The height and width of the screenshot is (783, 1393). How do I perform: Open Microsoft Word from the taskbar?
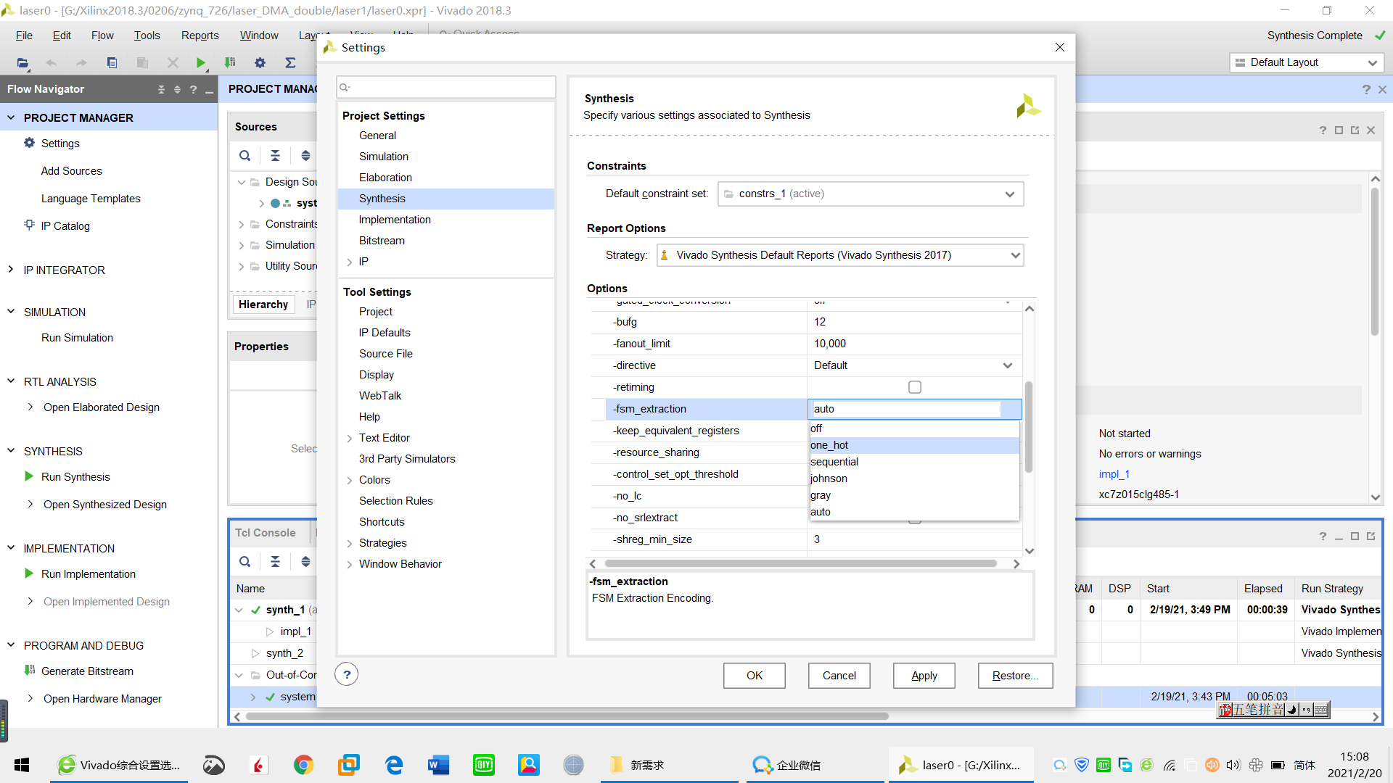click(x=438, y=765)
